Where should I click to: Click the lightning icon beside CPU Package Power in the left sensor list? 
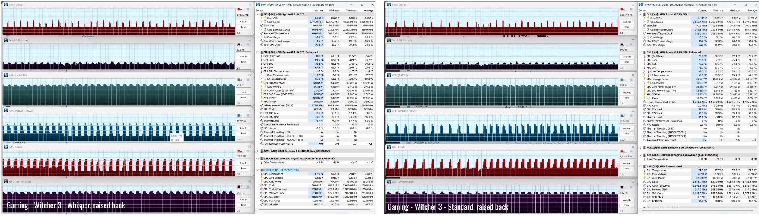261,83
